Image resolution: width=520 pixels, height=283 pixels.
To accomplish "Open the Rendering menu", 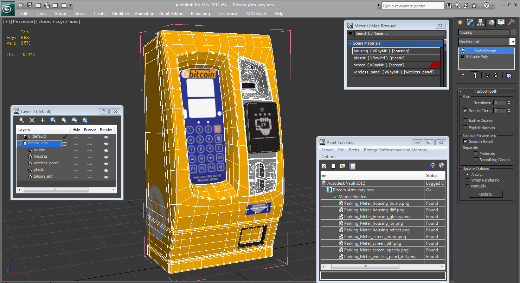I will pos(200,14).
